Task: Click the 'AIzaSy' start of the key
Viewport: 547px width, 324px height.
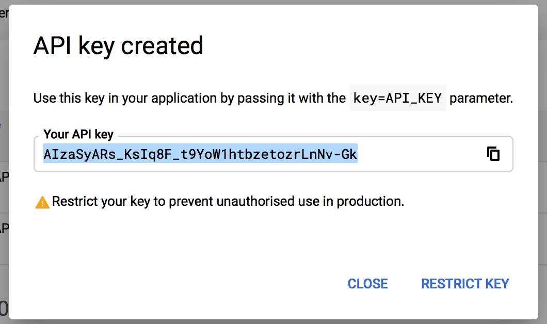Action: click(x=67, y=154)
